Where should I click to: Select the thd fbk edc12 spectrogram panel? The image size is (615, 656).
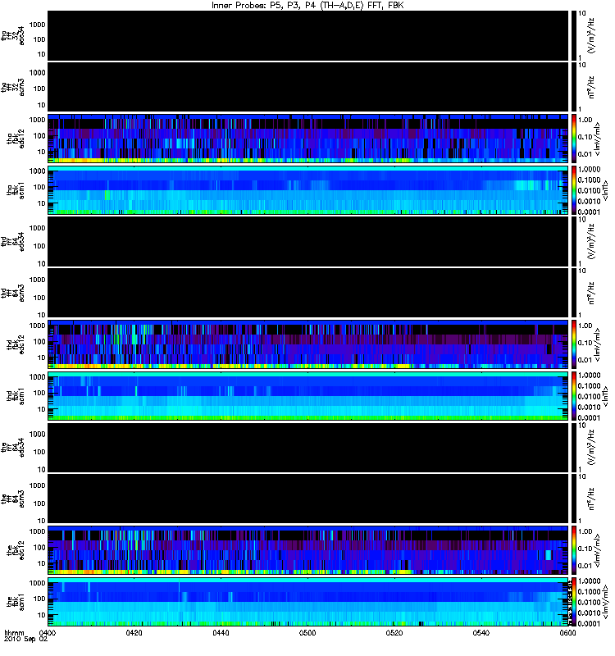pos(308,344)
